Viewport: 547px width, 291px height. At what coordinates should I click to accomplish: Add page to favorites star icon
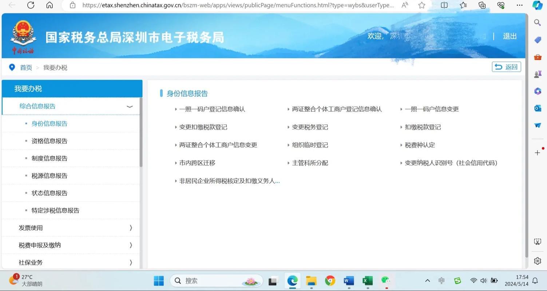[422, 5]
